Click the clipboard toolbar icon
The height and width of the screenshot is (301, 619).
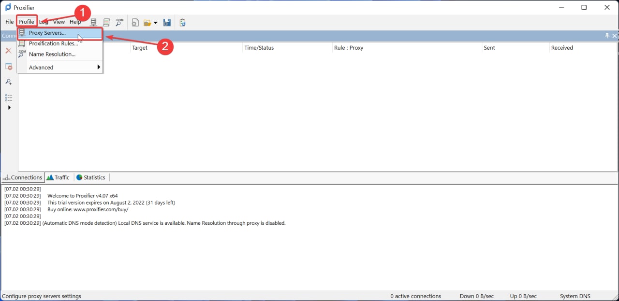(182, 22)
